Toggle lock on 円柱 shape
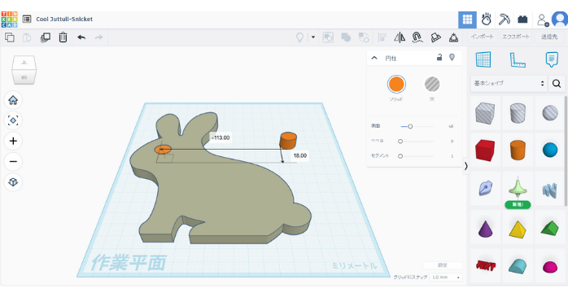The width and height of the screenshot is (568, 297). pyautogui.click(x=439, y=57)
